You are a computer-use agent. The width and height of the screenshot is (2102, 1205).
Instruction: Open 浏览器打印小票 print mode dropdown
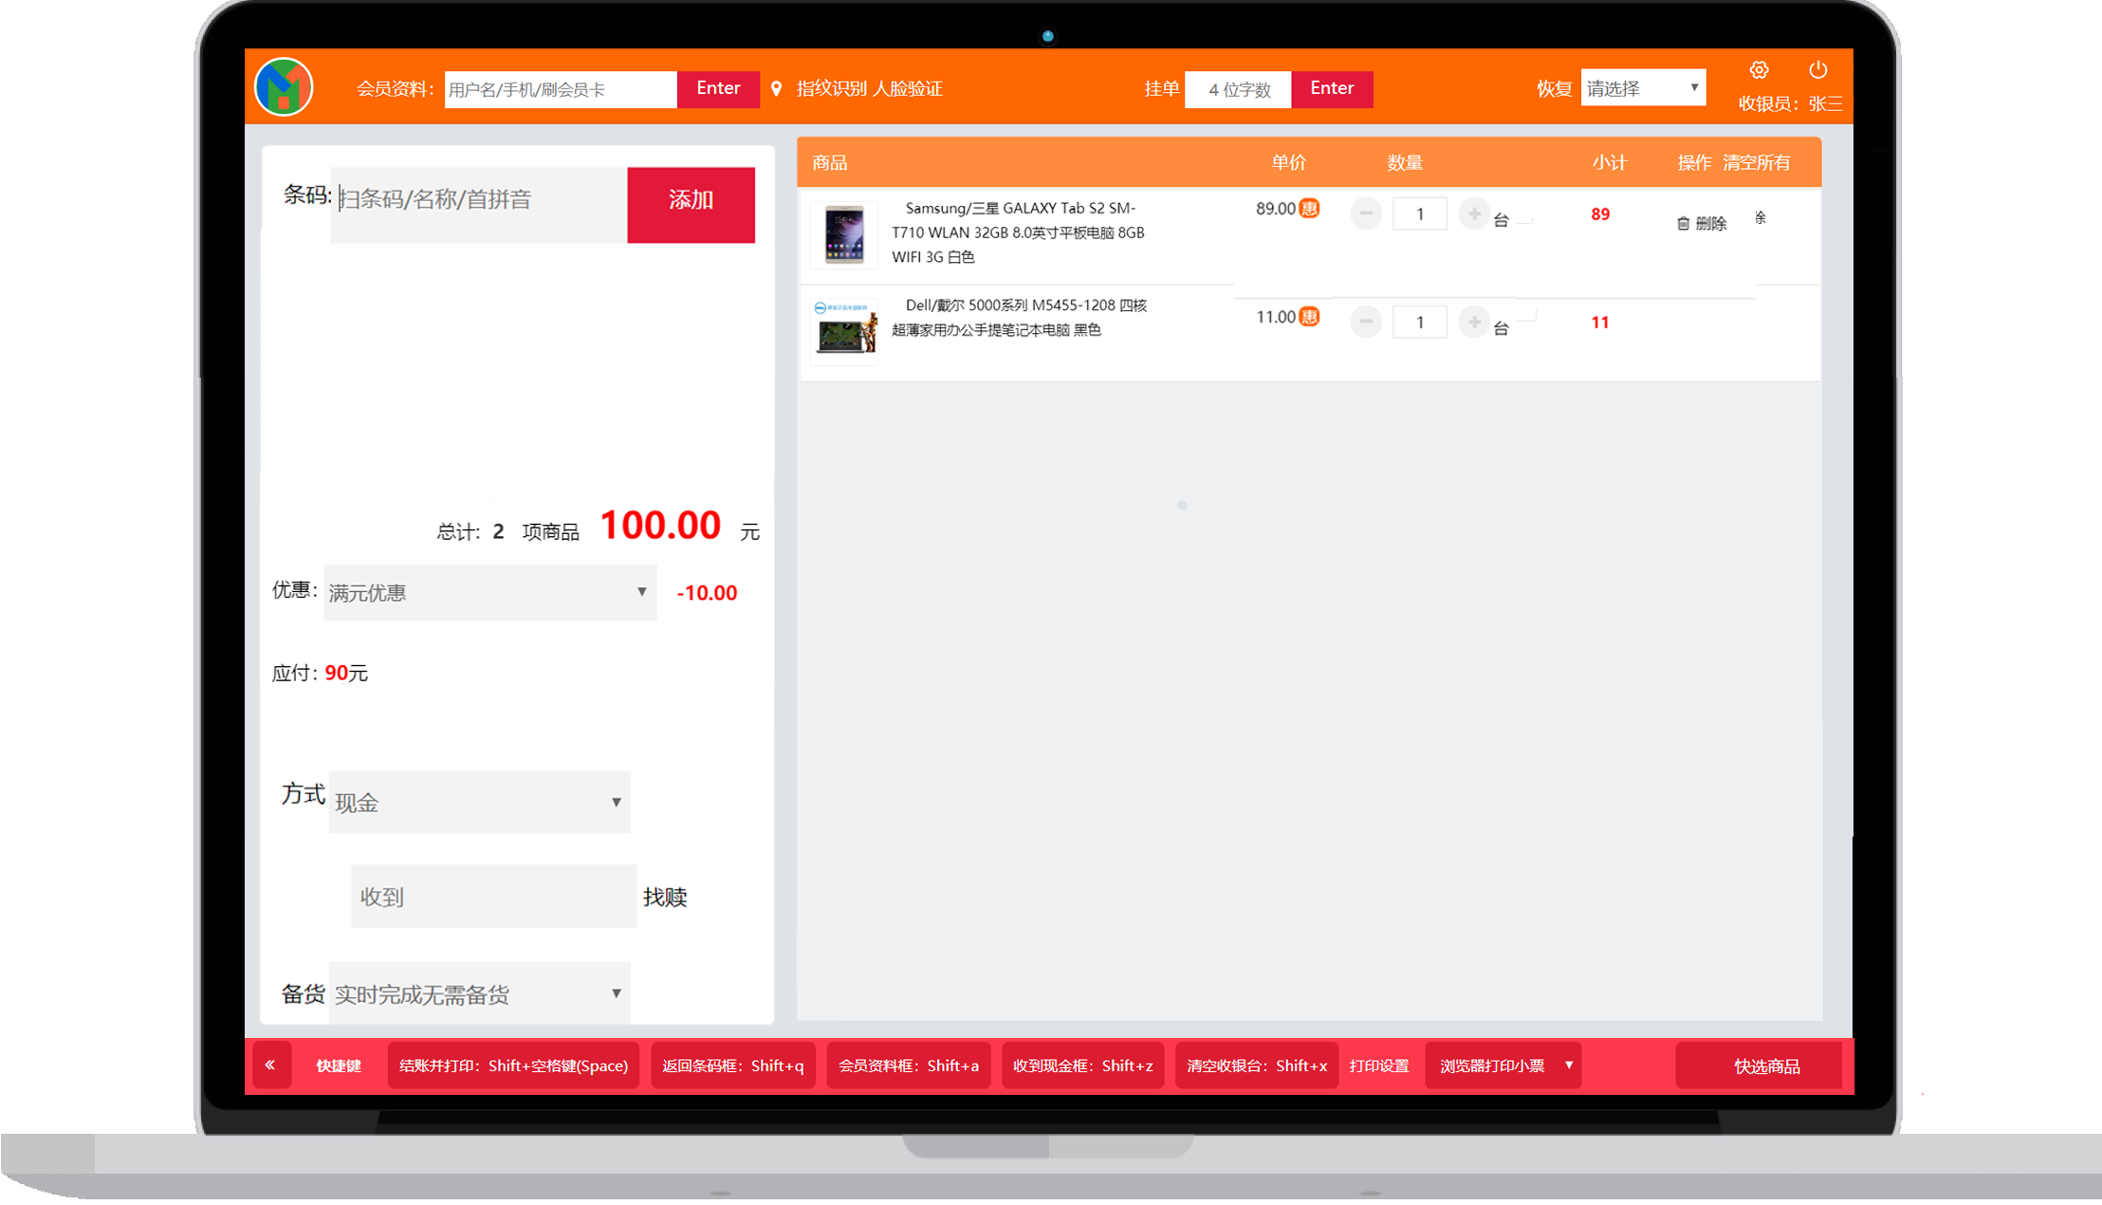coord(1503,1066)
